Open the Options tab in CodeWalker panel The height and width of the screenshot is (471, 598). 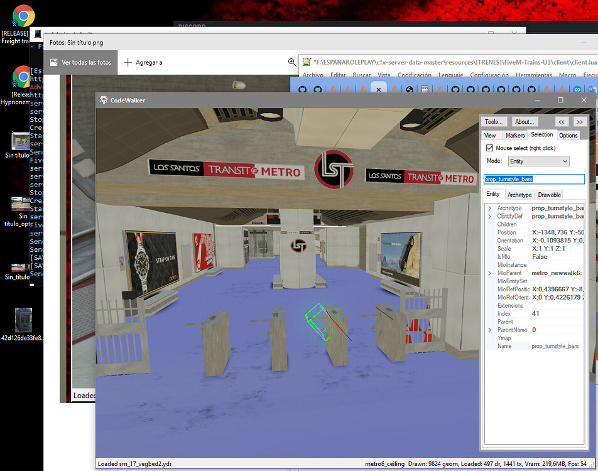pyautogui.click(x=568, y=135)
